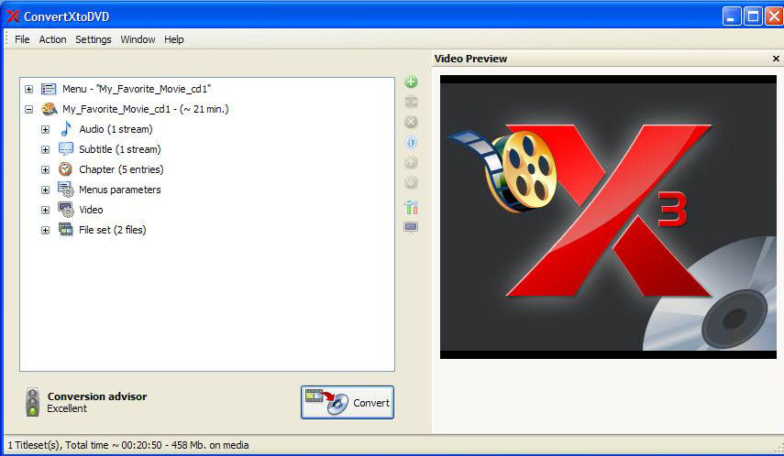Click the music note Audio icon
Viewport: 784px width, 456px height.
[x=66, y=129]
